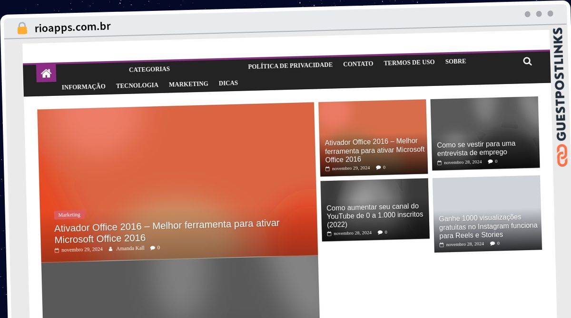
Task: Open POLÍTICA DE PRIVACIDADE page
Action: [x=290, y=65]
